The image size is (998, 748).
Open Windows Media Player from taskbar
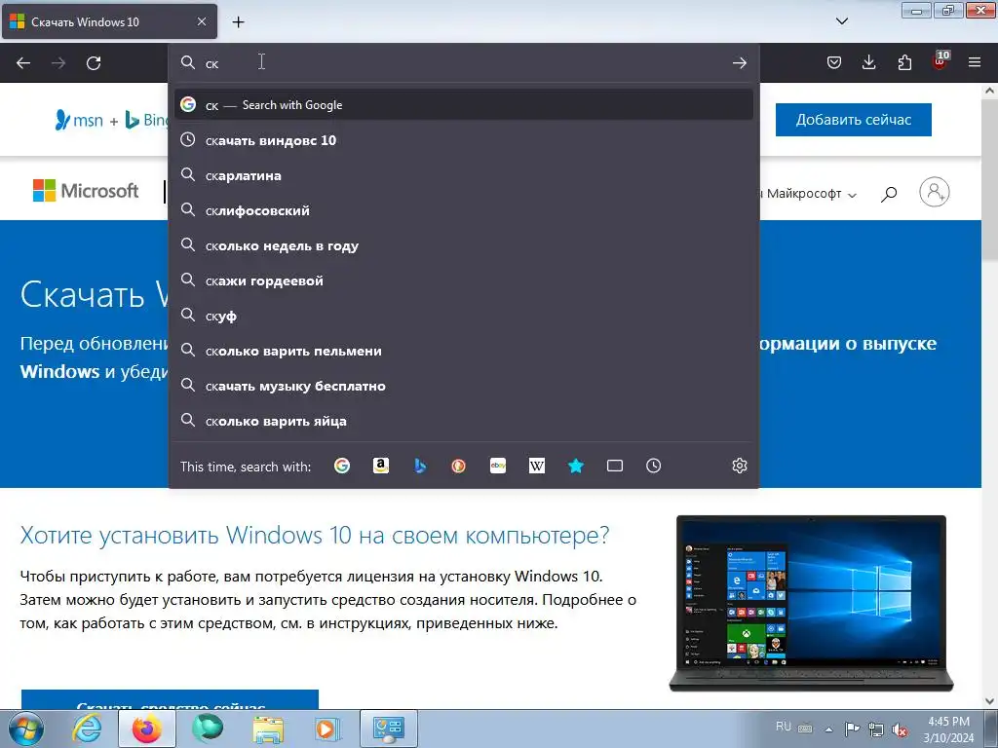click(327, 729)
